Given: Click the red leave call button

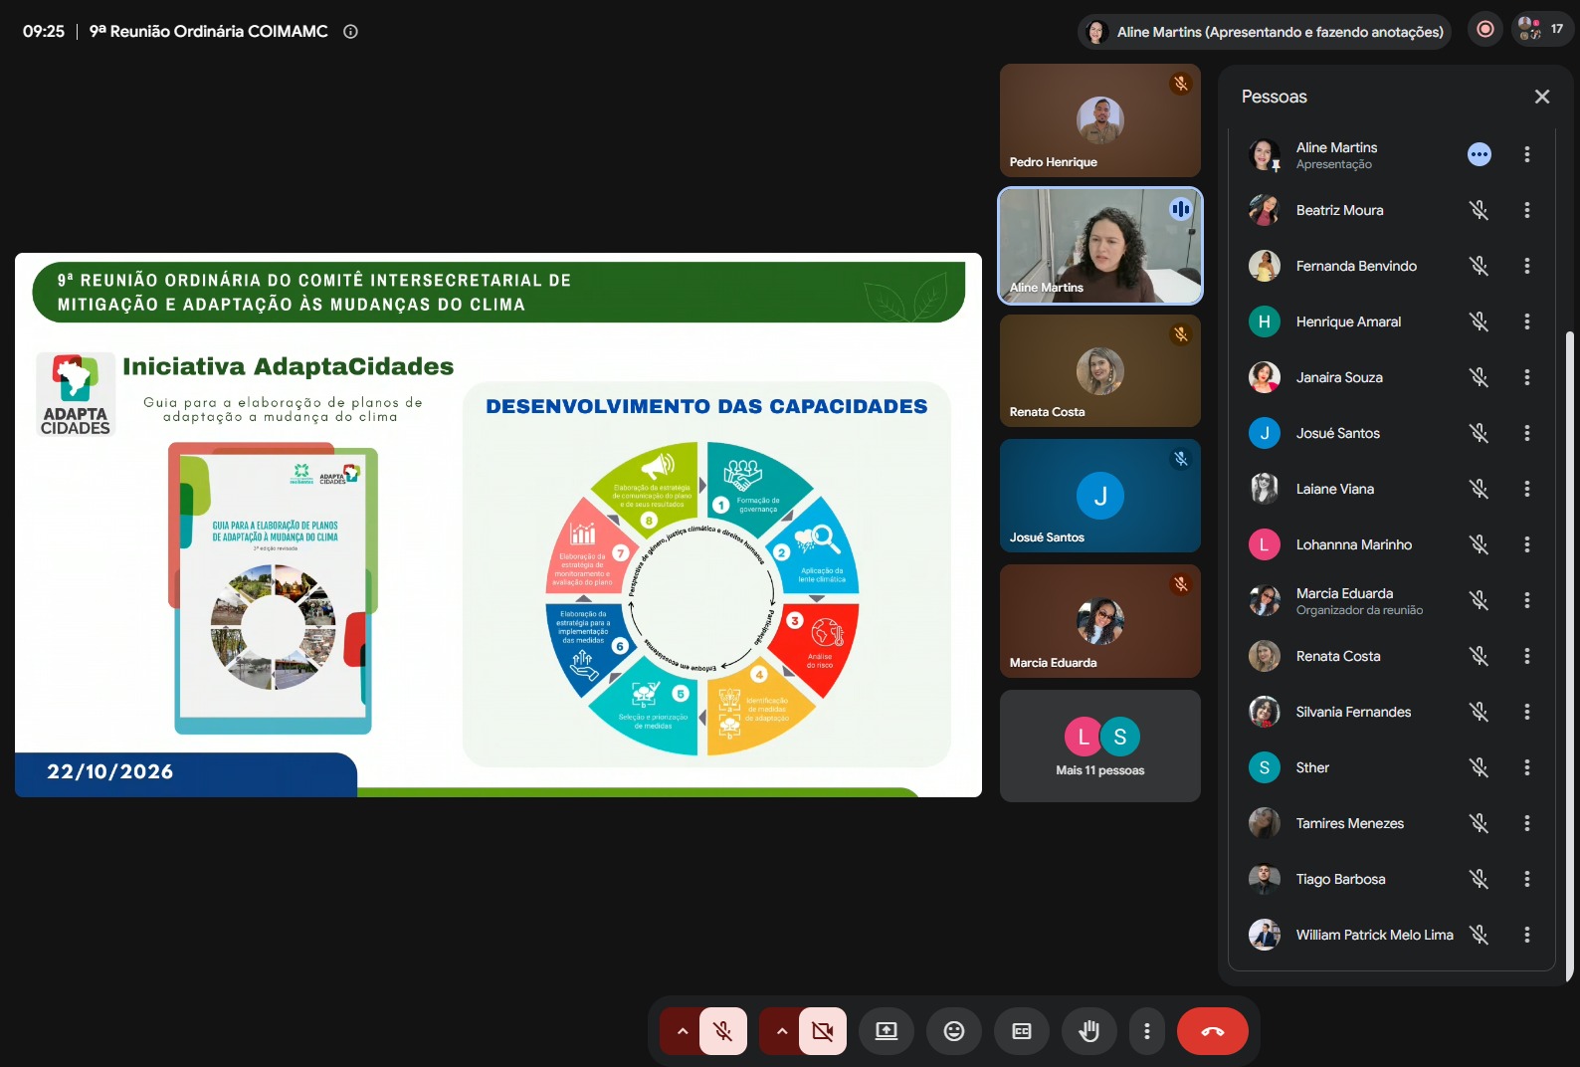Looking at the screenshot, I should (1213, 1031).
